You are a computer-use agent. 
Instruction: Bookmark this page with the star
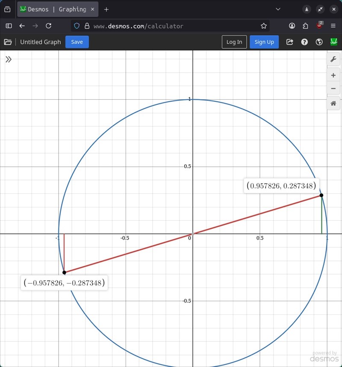(264, 26)
